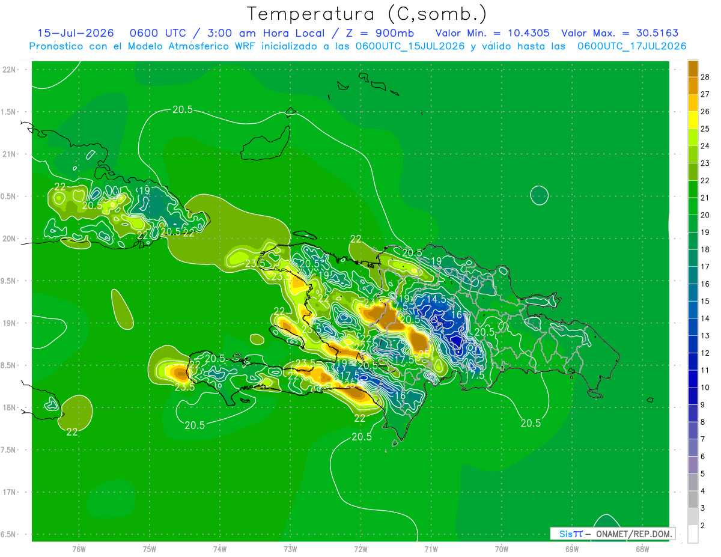Click the yellow legend swatch between 25 and 26

[x=693, y=120]
